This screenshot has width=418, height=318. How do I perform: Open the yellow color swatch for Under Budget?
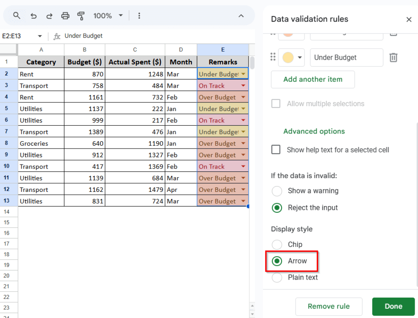[291, 58]
